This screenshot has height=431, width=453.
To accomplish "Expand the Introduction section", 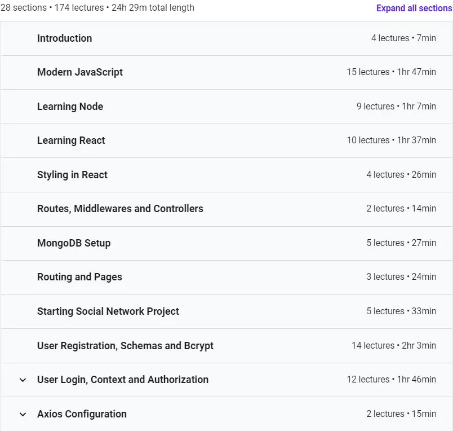I will pyautogui.click(x=226, y=38).
